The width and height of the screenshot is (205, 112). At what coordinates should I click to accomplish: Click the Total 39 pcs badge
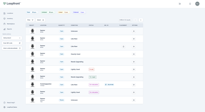point(32,12)
